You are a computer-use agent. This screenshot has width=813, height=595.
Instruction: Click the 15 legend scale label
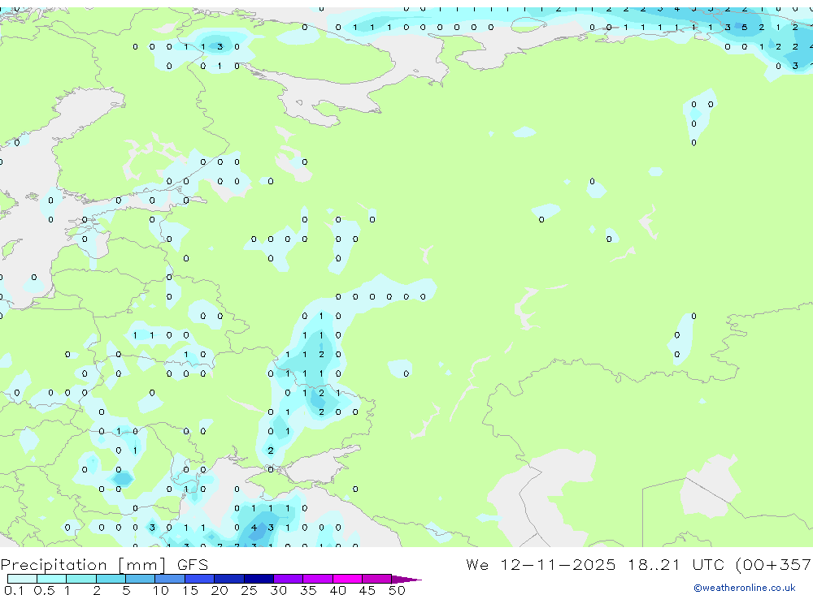[x=190, y=590]
